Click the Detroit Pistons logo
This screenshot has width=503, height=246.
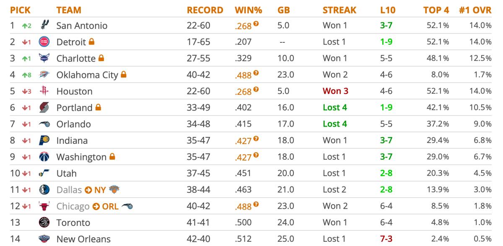[x=44, y=42]
